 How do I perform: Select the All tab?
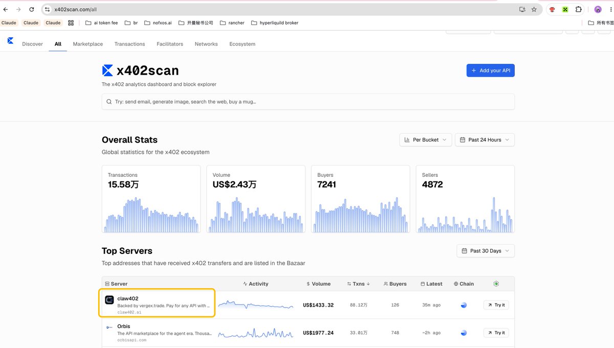click(x=58, y=44)
